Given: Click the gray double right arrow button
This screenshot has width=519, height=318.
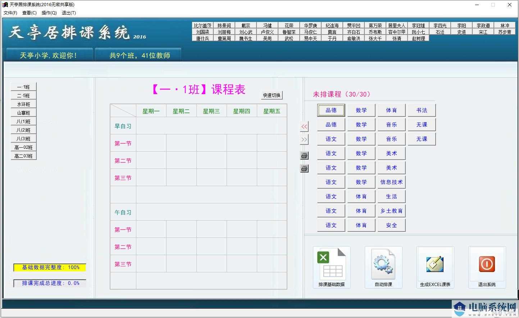Looking at the screenshot, I should (304, 139).
